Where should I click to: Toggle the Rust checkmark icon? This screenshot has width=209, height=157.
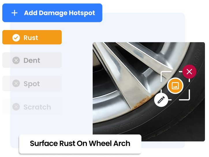tap(16, 38)
